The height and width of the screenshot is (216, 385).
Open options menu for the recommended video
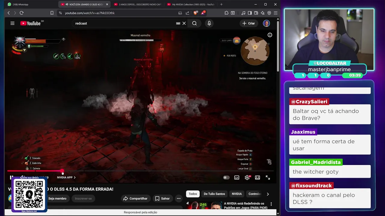[x=271, y=204]
